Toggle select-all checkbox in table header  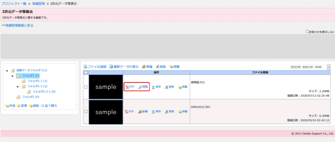[x=86, y=73]
